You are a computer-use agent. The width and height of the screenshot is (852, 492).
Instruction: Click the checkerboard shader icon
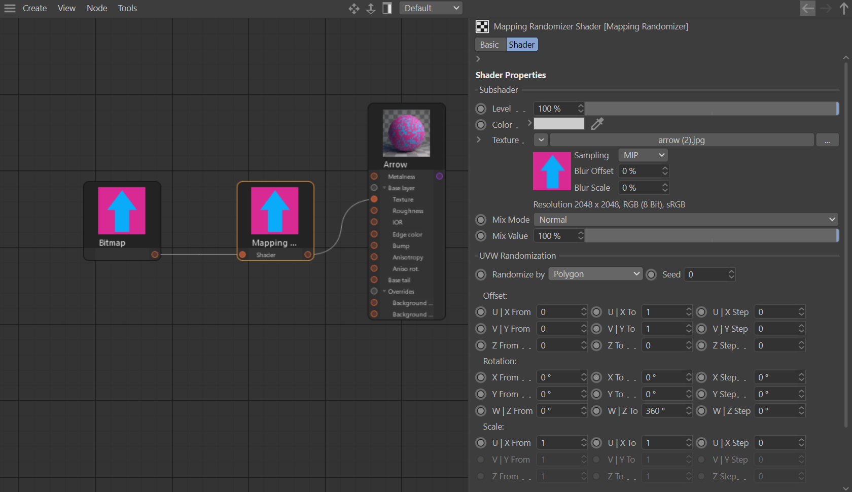(x=482, y=26)
